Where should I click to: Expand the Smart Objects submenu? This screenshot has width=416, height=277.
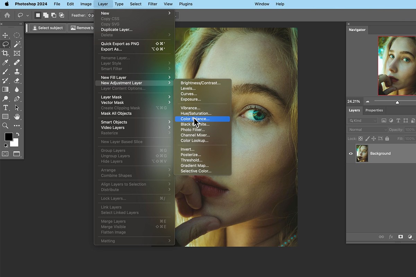pyautogui.click(x=135, y=122)
